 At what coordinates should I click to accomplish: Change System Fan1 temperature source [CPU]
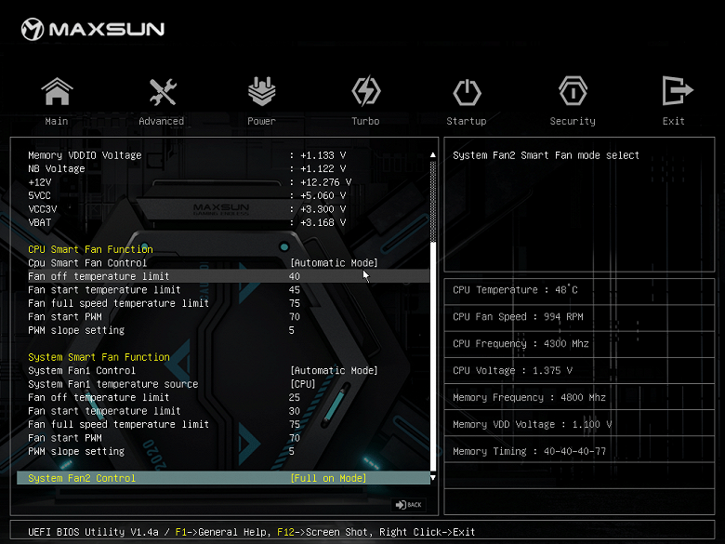[303, 384]
